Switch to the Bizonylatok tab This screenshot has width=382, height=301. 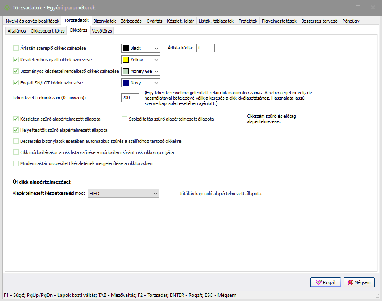tap(105, 21)
